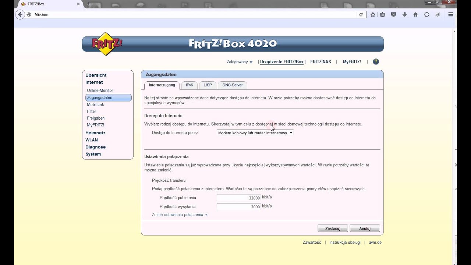Click the Firefox back arrow button
The image size is (471, 265).
[20, 15]
